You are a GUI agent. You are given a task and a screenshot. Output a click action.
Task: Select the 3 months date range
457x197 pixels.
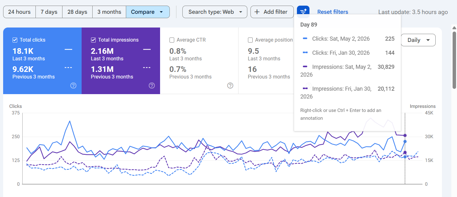click(109, 12)
